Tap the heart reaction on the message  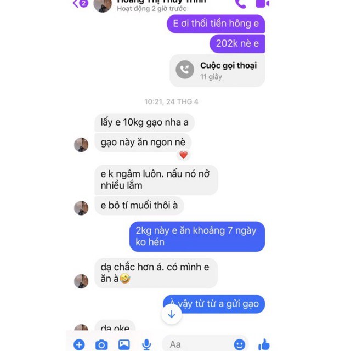184,155
